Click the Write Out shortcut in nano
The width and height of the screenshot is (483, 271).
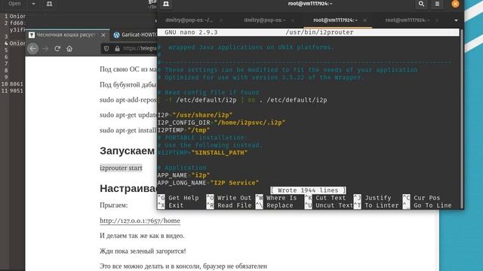(x=229, y=198)
